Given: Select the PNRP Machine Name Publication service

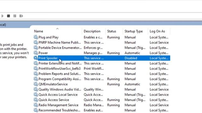Looking at the screenshot, I should 60,43.
